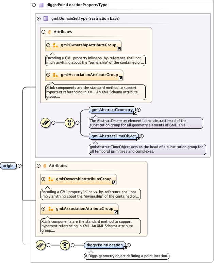The image size is (214, 263).
Task: Collapse the origin element
Action: click(x=19, y=166)
